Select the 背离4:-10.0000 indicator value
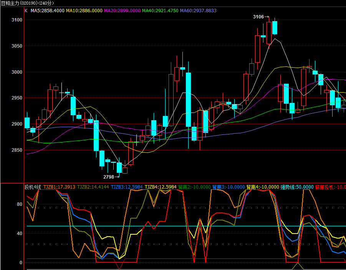 coord(263,187)
